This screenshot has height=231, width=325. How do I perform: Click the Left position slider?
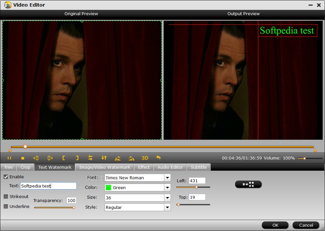tap(193, 187)
